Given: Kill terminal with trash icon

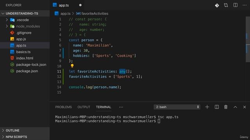Looking at the screenshot, I should coord(226,107).
